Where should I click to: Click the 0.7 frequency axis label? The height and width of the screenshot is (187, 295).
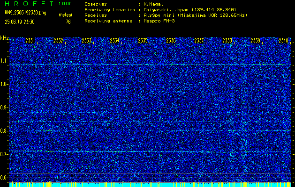pyautogui.click(x=4, y=154)
